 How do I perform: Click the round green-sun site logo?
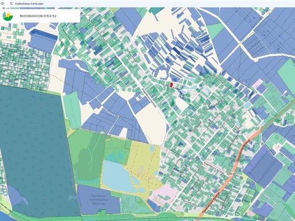[8, 16]
